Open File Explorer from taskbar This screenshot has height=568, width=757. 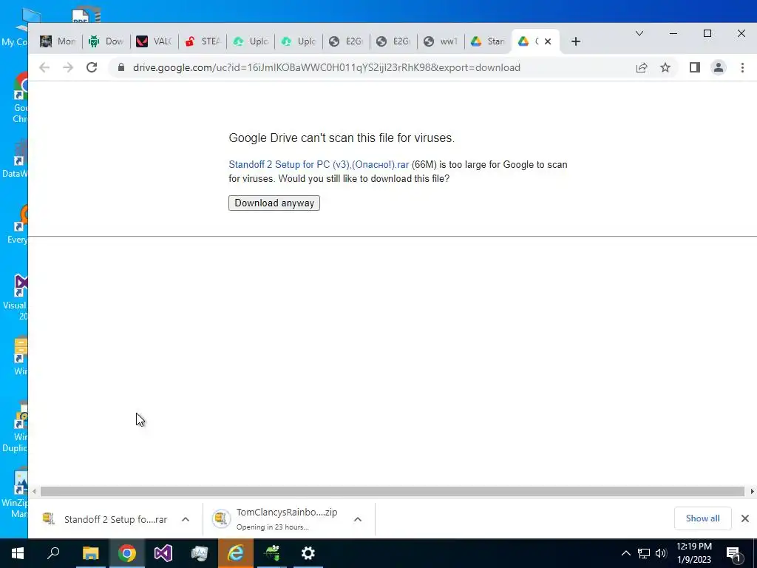[90, 553]
